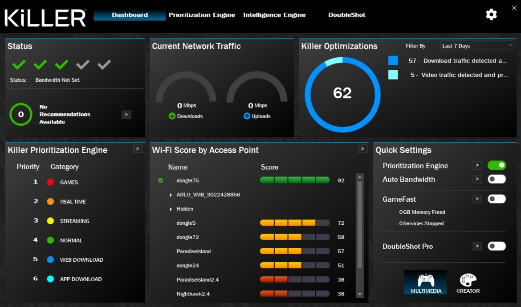
Task: Switch to the Prioritization Engine tab
Action: [x=202, y=15]
